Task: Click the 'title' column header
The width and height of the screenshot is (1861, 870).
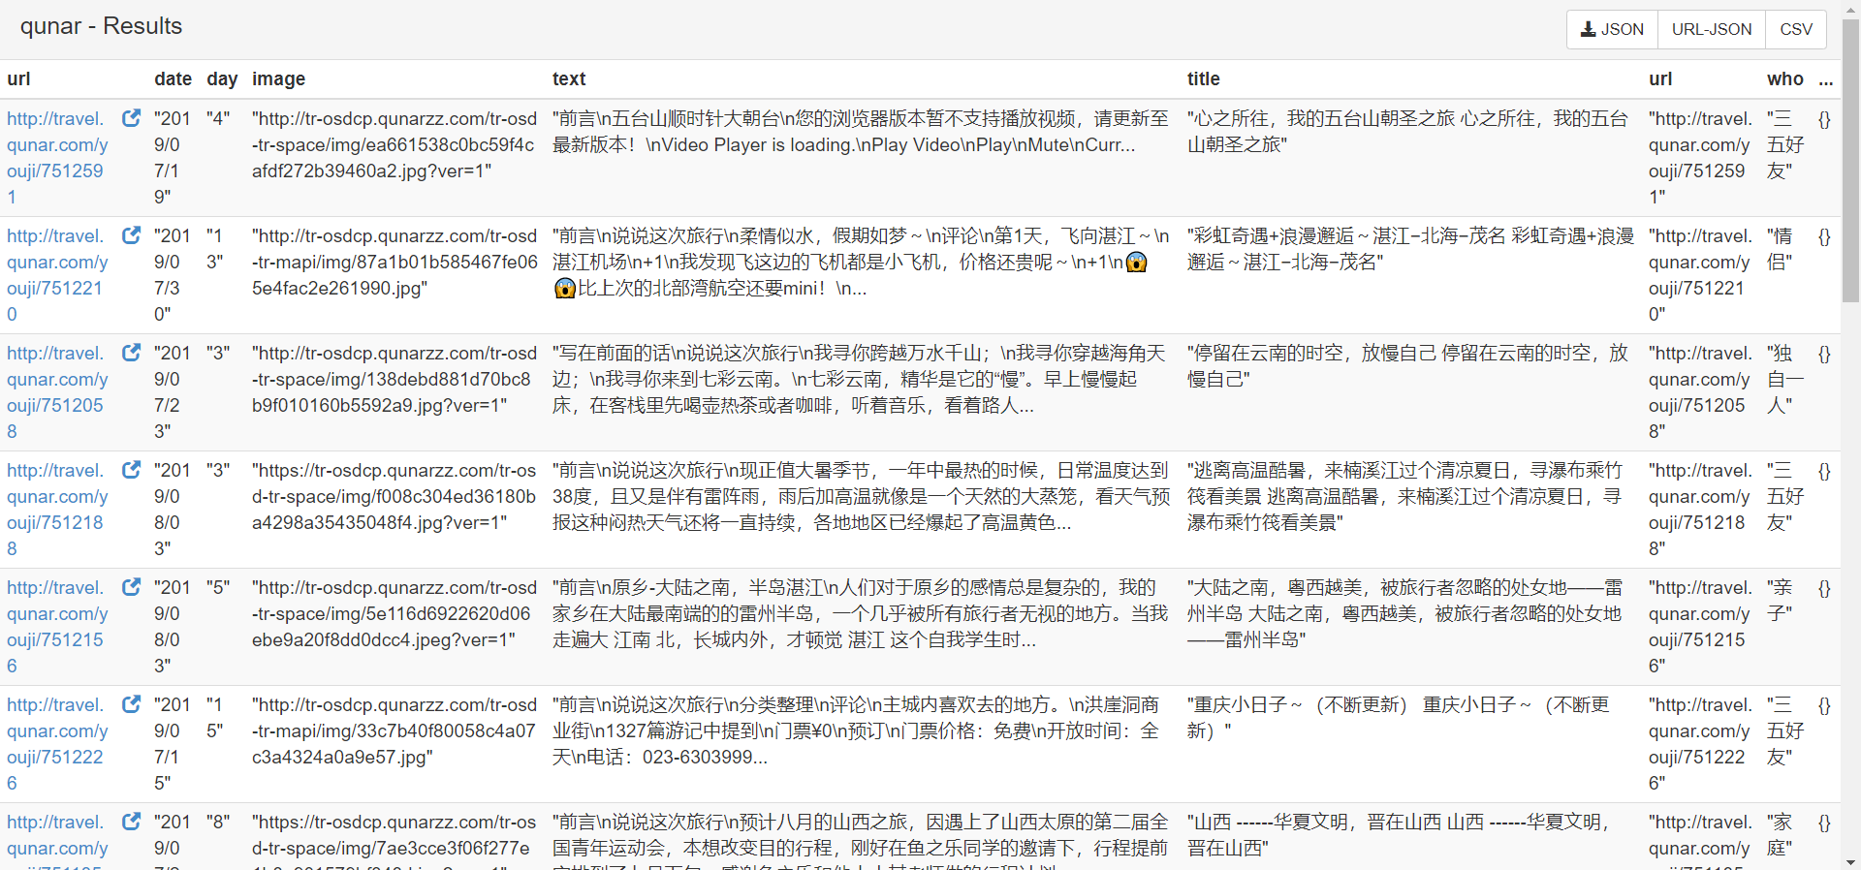Action: point(1204,78)
